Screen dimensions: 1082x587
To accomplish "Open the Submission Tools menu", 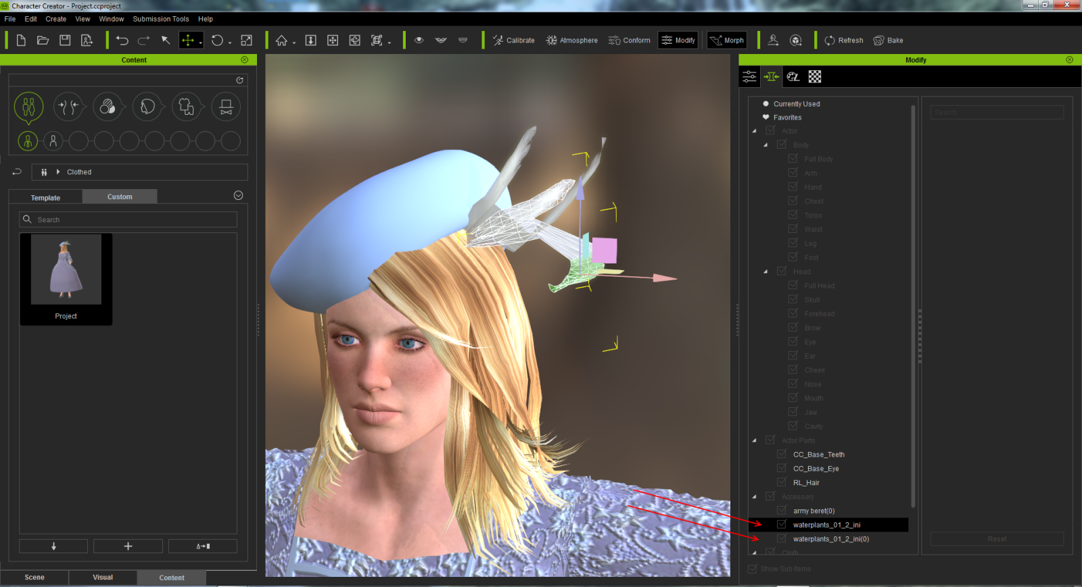I will tap(161, 19).
